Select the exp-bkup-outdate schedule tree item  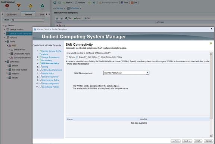point(19,70)
